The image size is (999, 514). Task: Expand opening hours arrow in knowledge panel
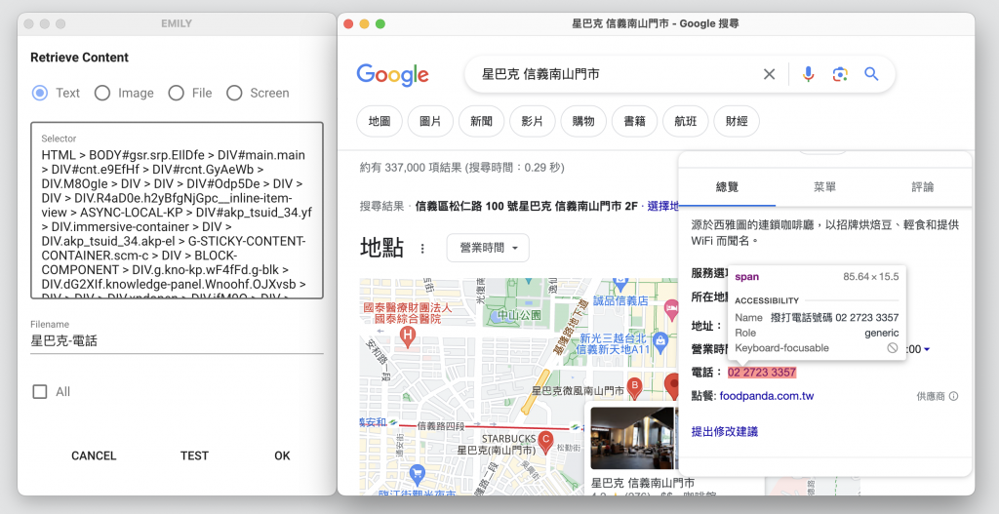click(x=927, y=349)
